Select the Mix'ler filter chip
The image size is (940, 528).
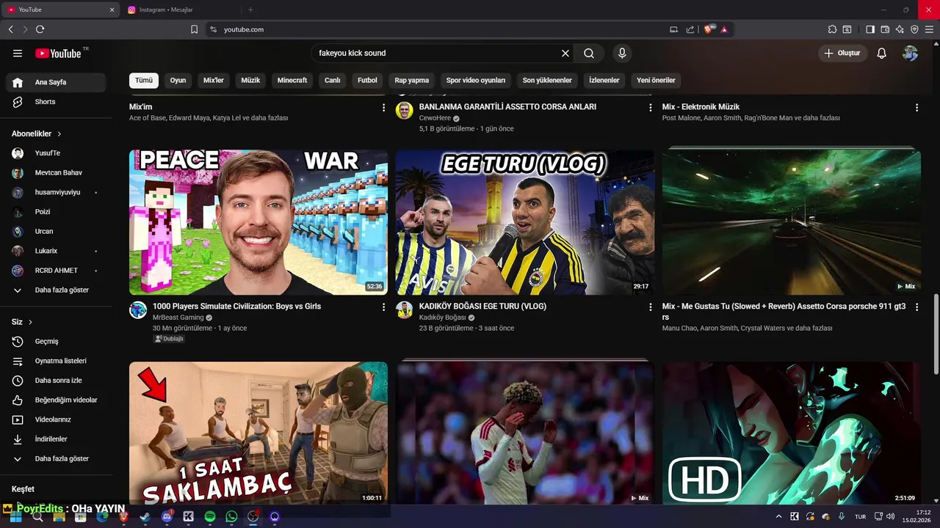tap(214, 81)
